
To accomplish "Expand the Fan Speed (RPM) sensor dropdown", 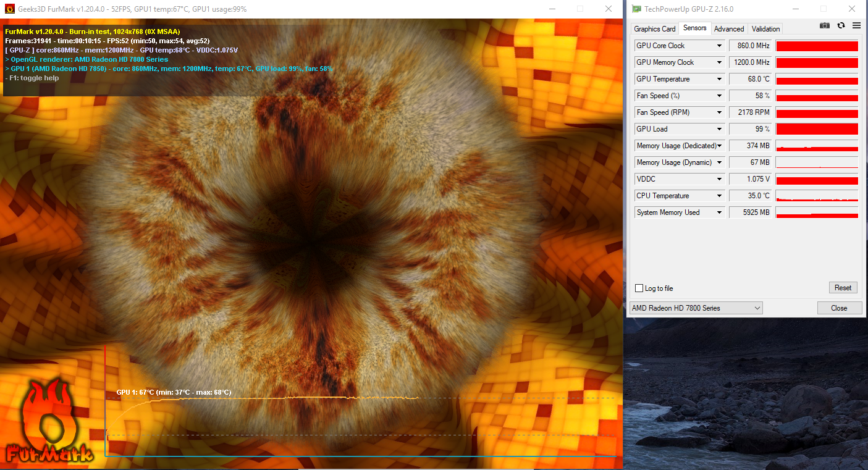I will click(719, 112).
